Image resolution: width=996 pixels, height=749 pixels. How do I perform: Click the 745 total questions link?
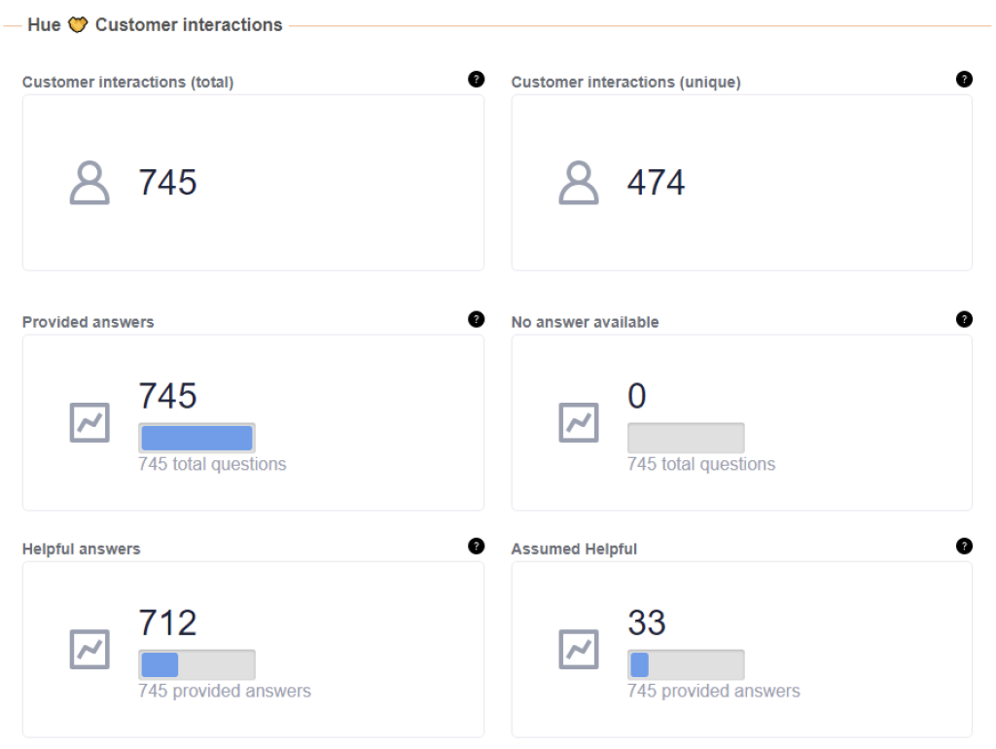212,464
